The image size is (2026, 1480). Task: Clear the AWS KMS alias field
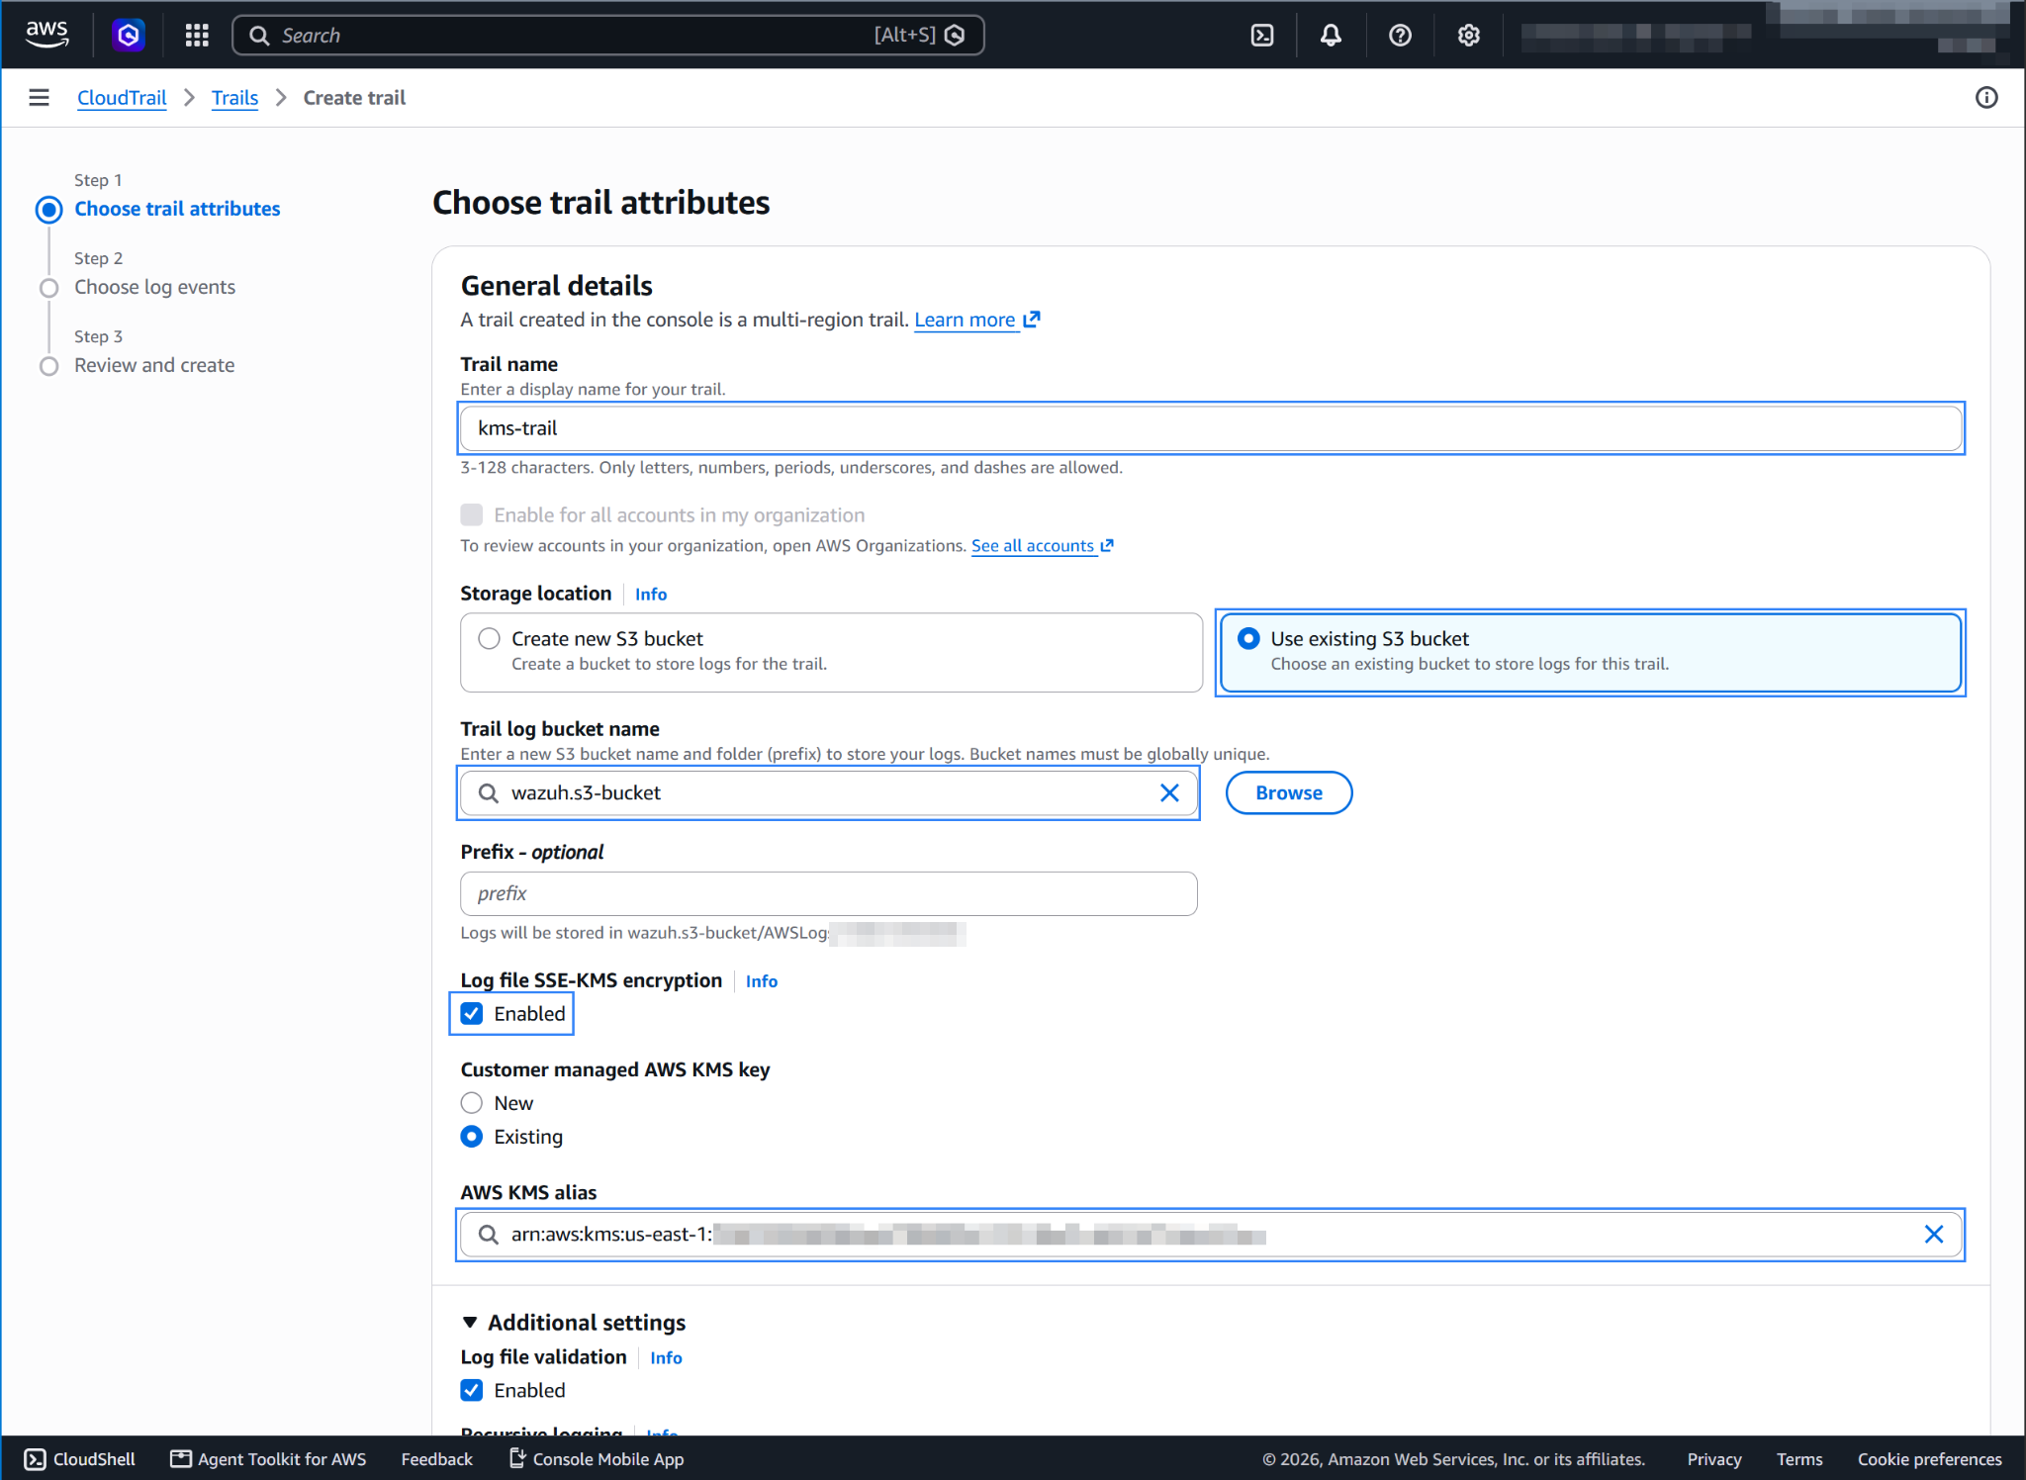point(1934,1234)
